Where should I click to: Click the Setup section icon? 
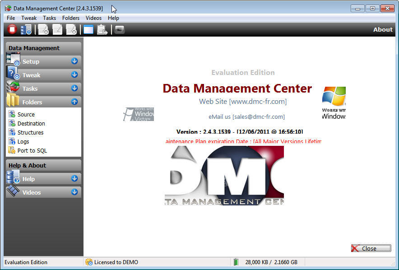point(13,59)
